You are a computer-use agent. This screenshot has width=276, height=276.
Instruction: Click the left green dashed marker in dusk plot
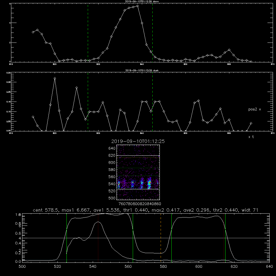point(88,102)
